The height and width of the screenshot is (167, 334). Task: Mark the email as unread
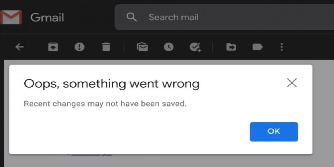coord(142,47)
